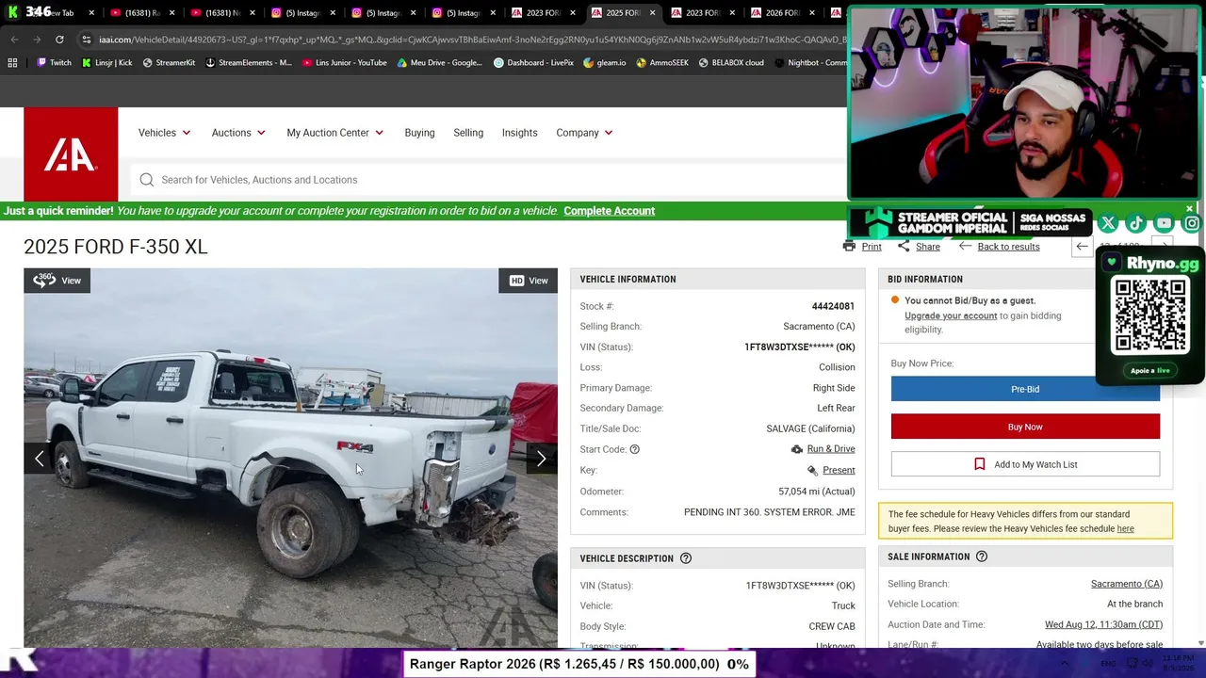Switch to the 2026 FORD browser tab
Viewport: 1206px width, 678px height.
point(782,13)
